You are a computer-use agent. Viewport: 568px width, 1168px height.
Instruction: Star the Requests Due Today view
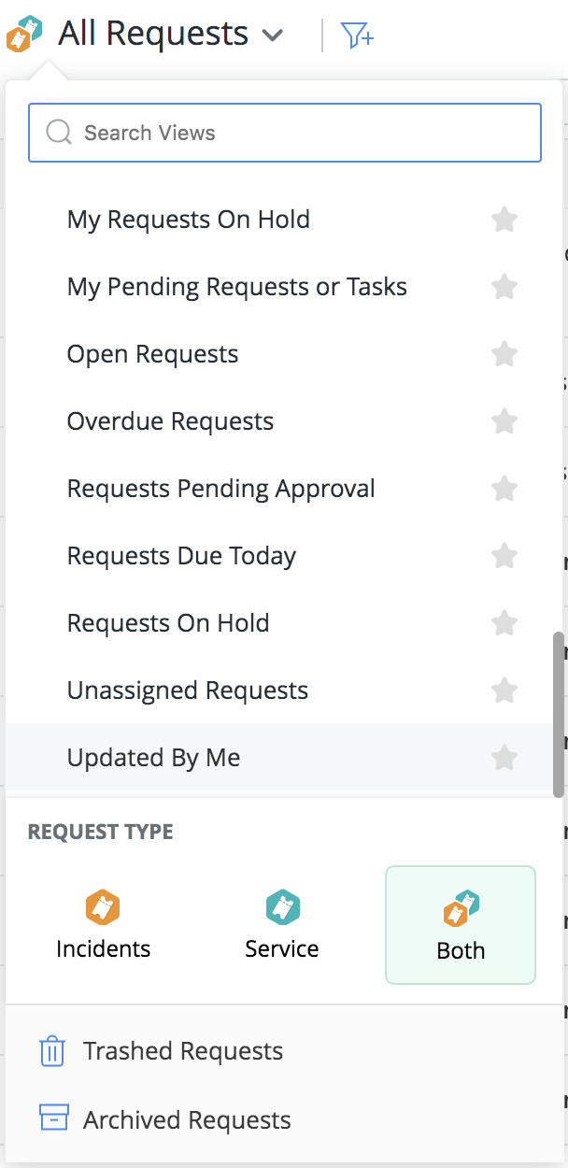[x=504, y=556]
